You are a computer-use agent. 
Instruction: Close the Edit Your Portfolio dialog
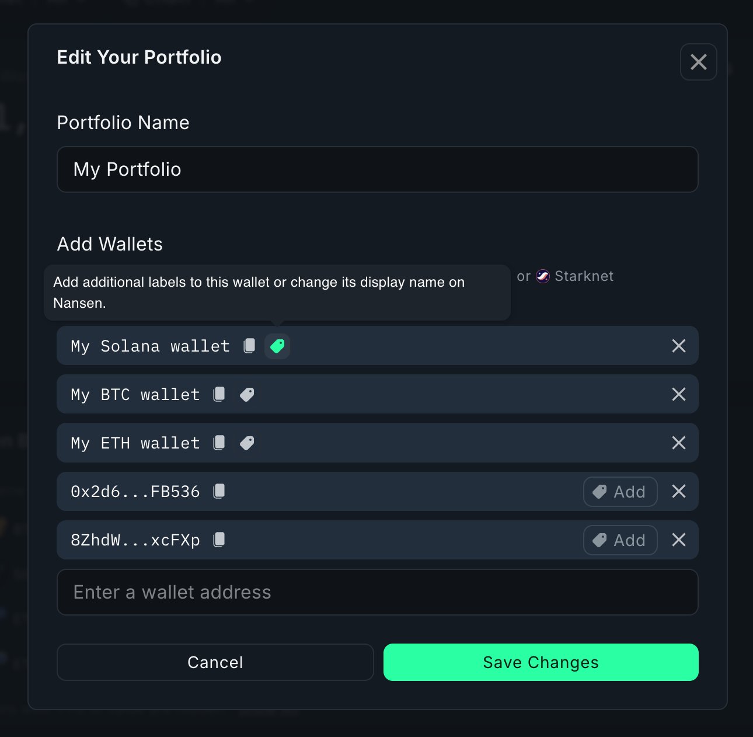coord(698,62)
